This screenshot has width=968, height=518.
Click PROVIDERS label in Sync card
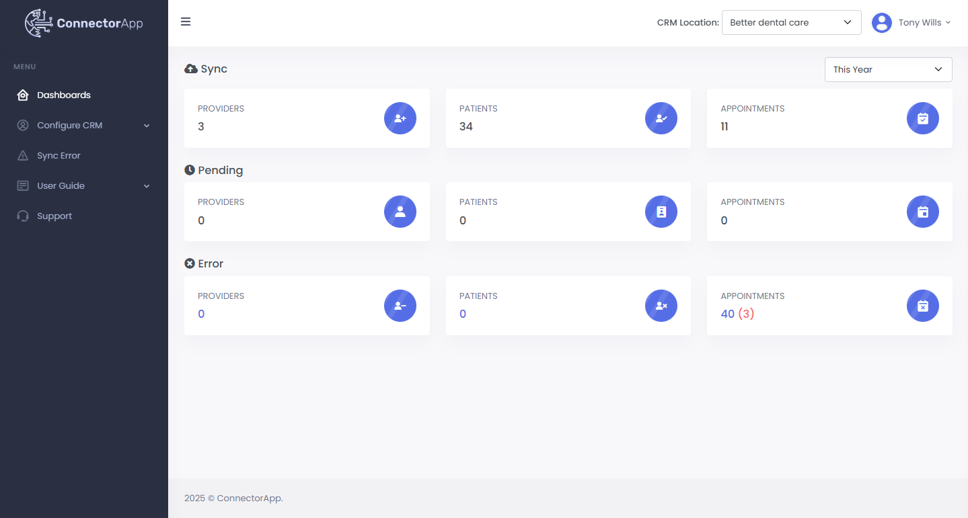(x=221, y=108)
